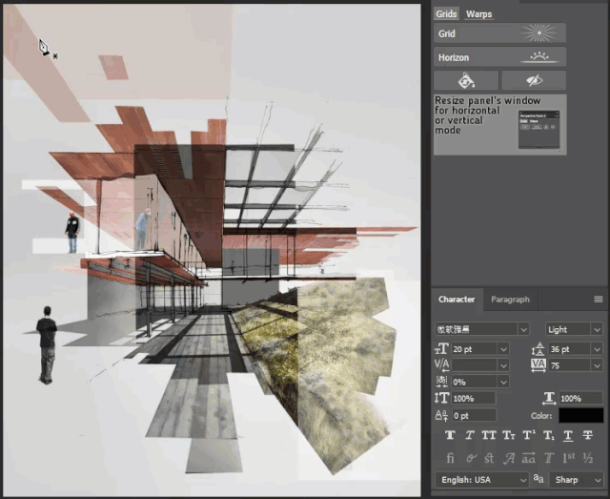Viewport: 610px width, 499px height.
Task: Switch to the Grids tab
Action: coord(446,14)
